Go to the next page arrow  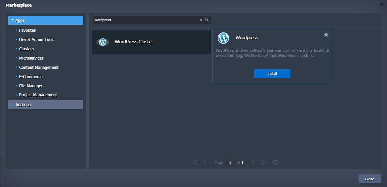253,163
